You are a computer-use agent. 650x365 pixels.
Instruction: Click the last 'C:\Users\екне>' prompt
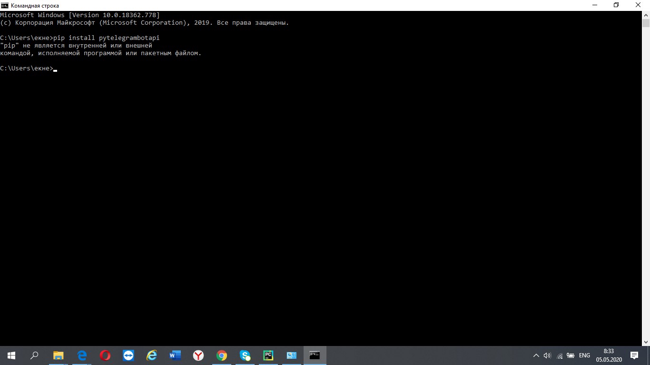27,68
